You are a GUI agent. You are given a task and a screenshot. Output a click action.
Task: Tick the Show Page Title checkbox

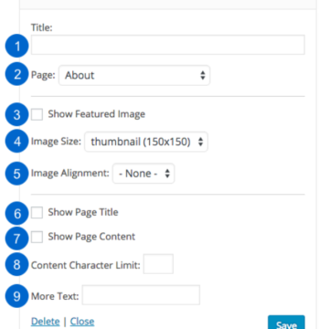tap(37, 212)
